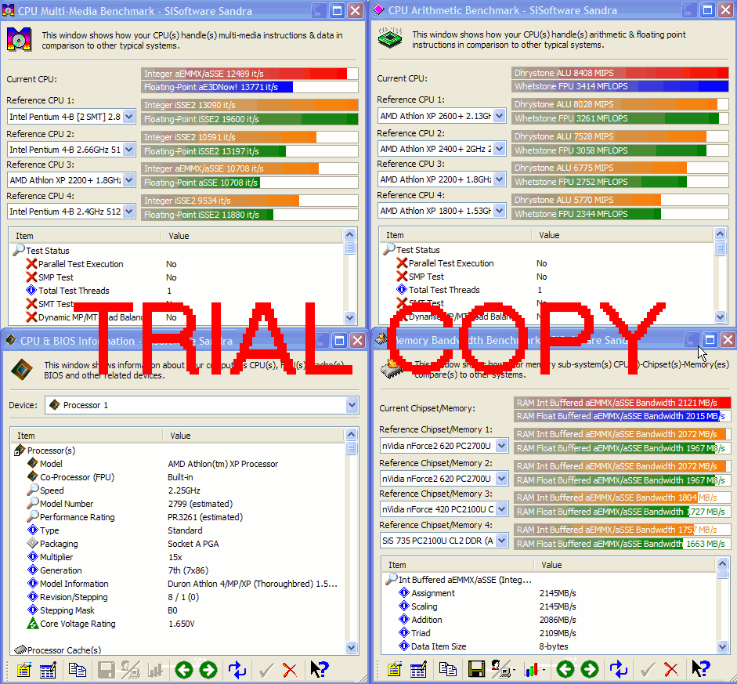Viewport: 737px width, 684px height.
Task: Click the red 'Dhrystone ALU 8408 MIPS' bar
Action: [x=620, y=73]
